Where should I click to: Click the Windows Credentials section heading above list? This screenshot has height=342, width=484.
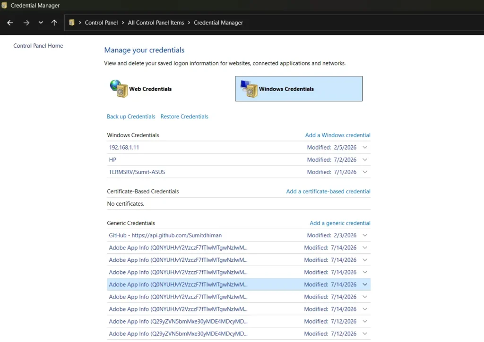coord(133,135)
